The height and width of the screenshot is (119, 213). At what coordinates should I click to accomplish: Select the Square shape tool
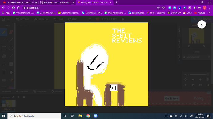tap(4, 48)
